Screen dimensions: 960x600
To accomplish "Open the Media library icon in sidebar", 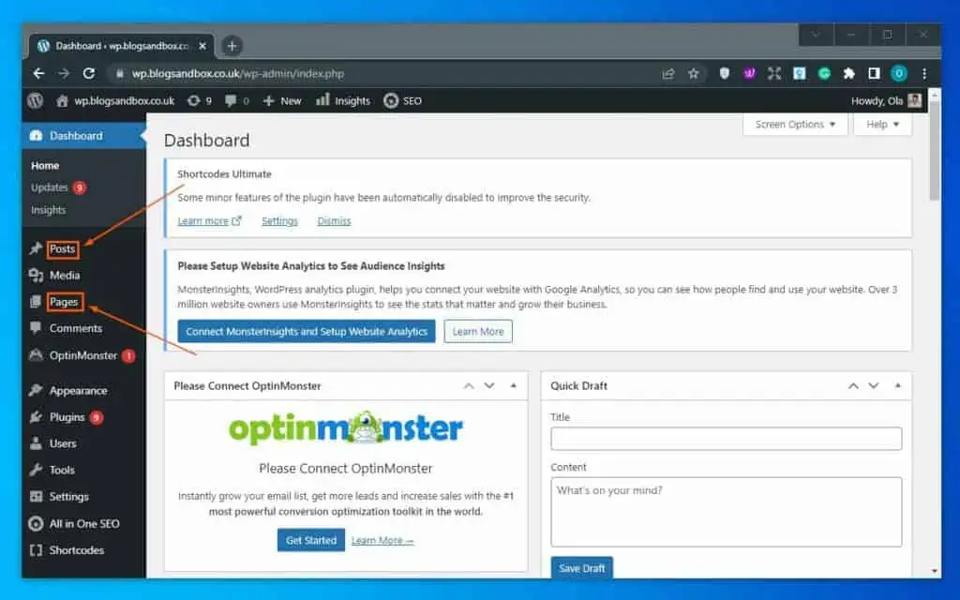I will (36, 275).
